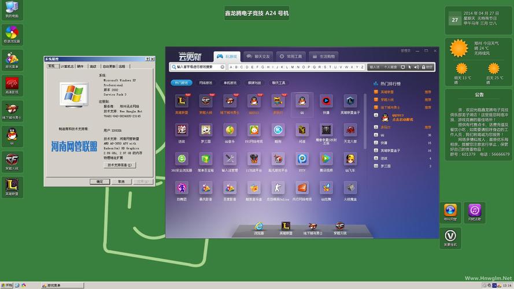The image size is (514, 289).
Task: Open 个人磁盘 in the toolbar
Action: 390,67
